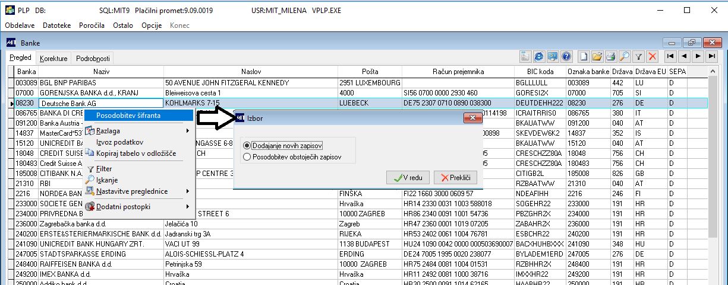The width and height of the screenshot is (728, 285).
Task: Cancel dialog with Prekliči button
Action: [x=456, y=177]
